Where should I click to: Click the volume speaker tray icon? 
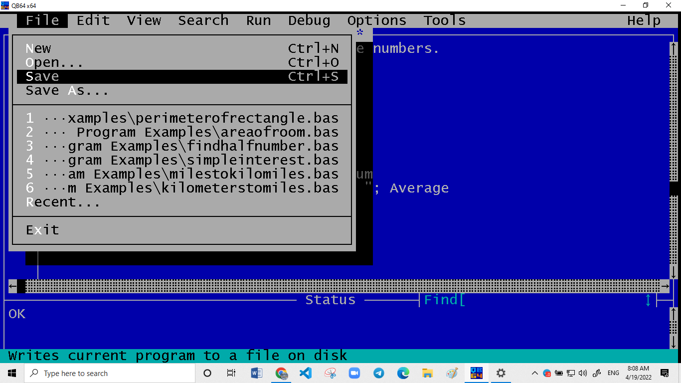coord(583,373)
